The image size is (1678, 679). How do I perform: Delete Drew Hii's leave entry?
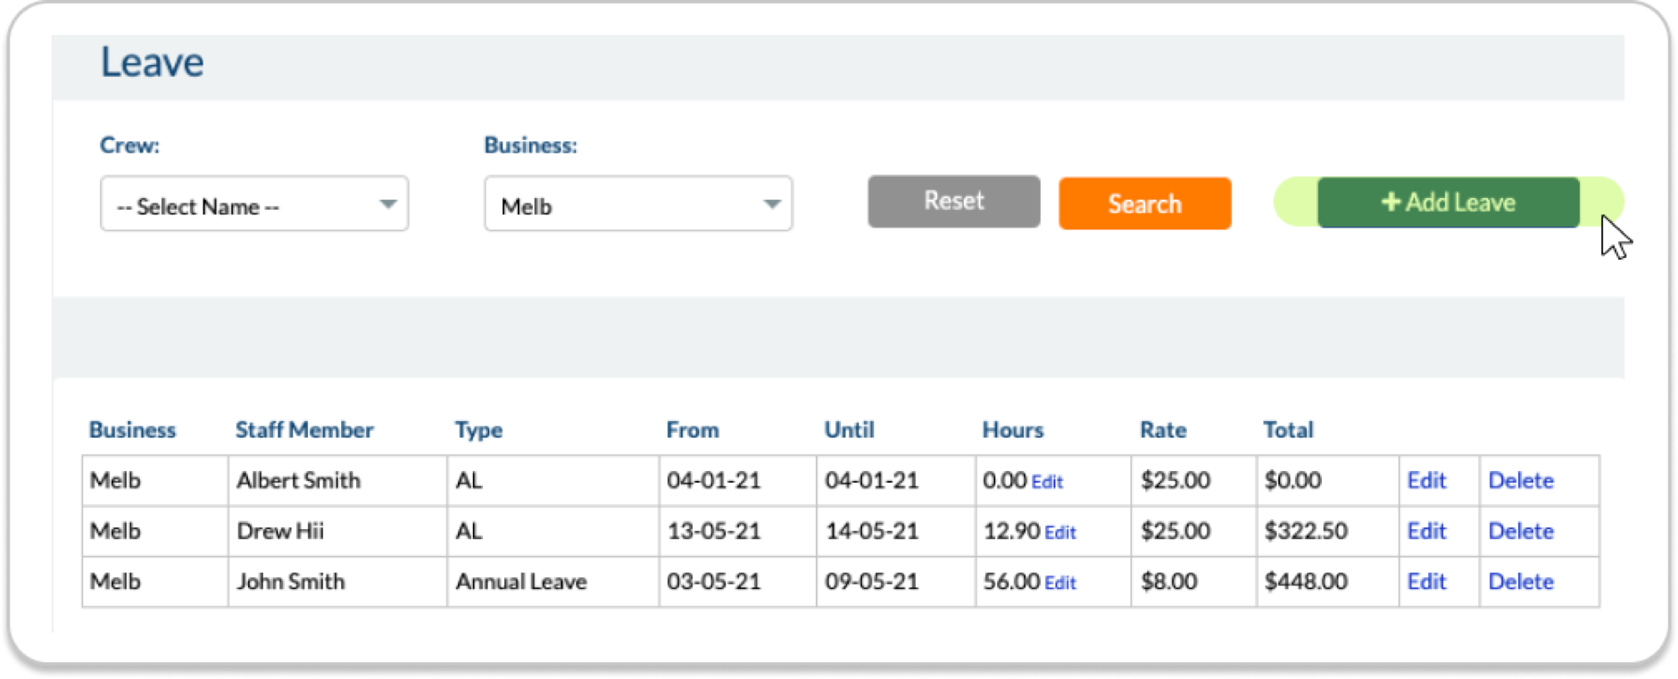click(x=1520, y=532)
